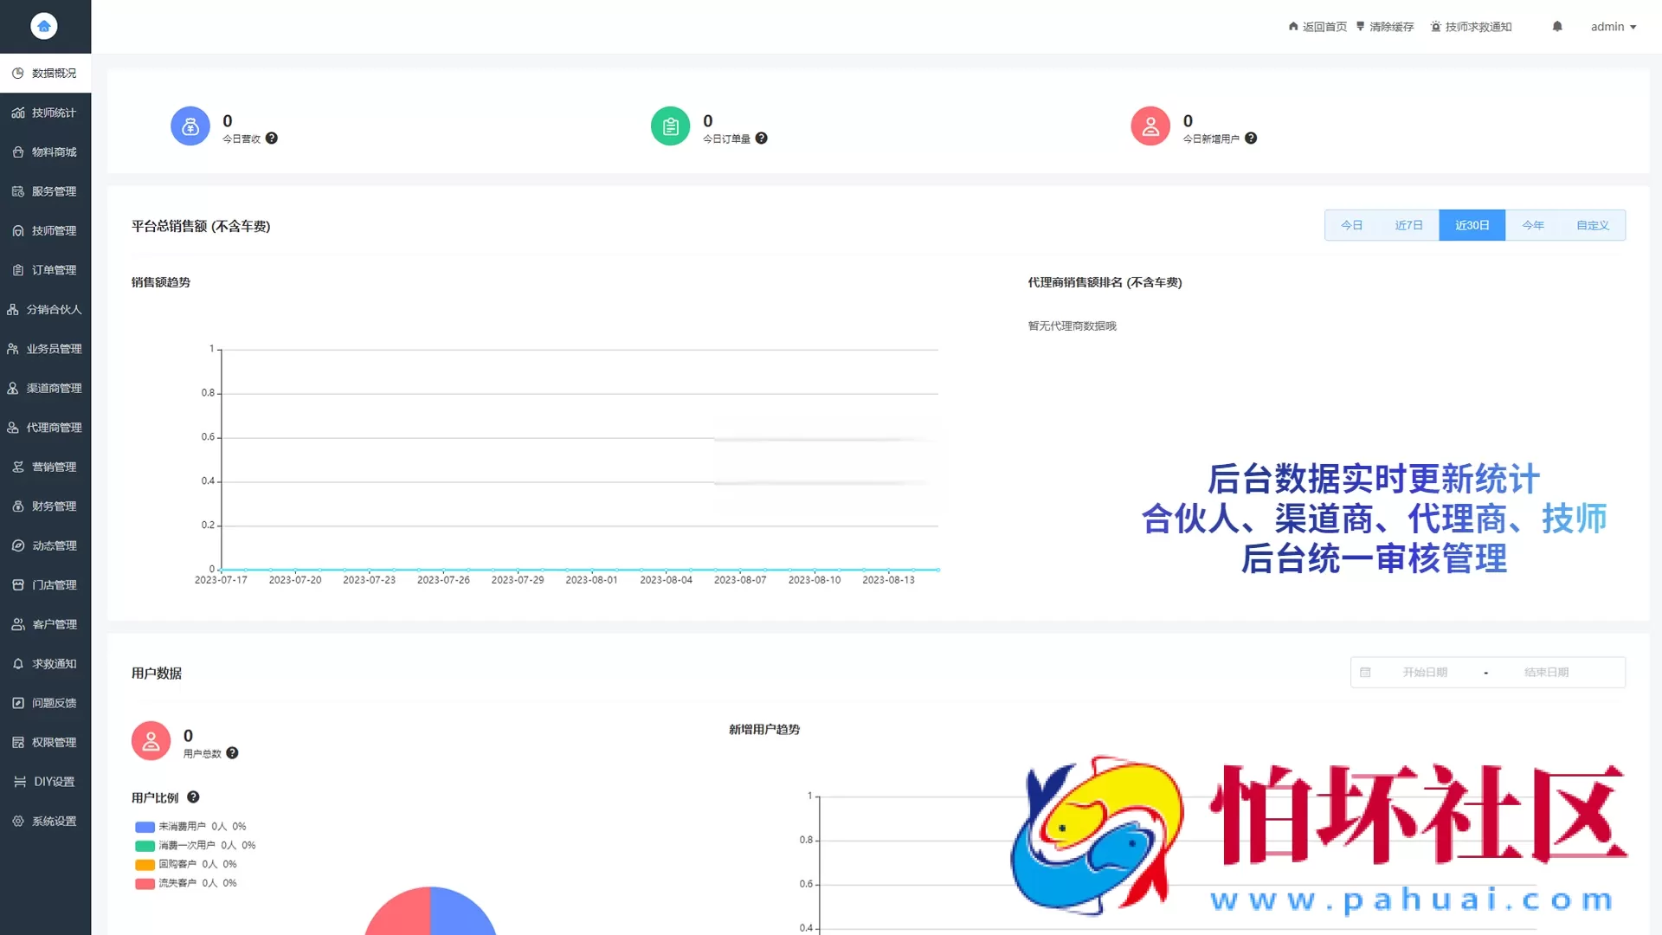Open the 开始日期 start date picker
This screenshot has width=1662, height=935.
1424,672
